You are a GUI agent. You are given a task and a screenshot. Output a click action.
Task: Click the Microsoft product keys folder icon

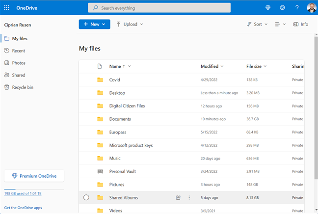[x=100, y=145]
